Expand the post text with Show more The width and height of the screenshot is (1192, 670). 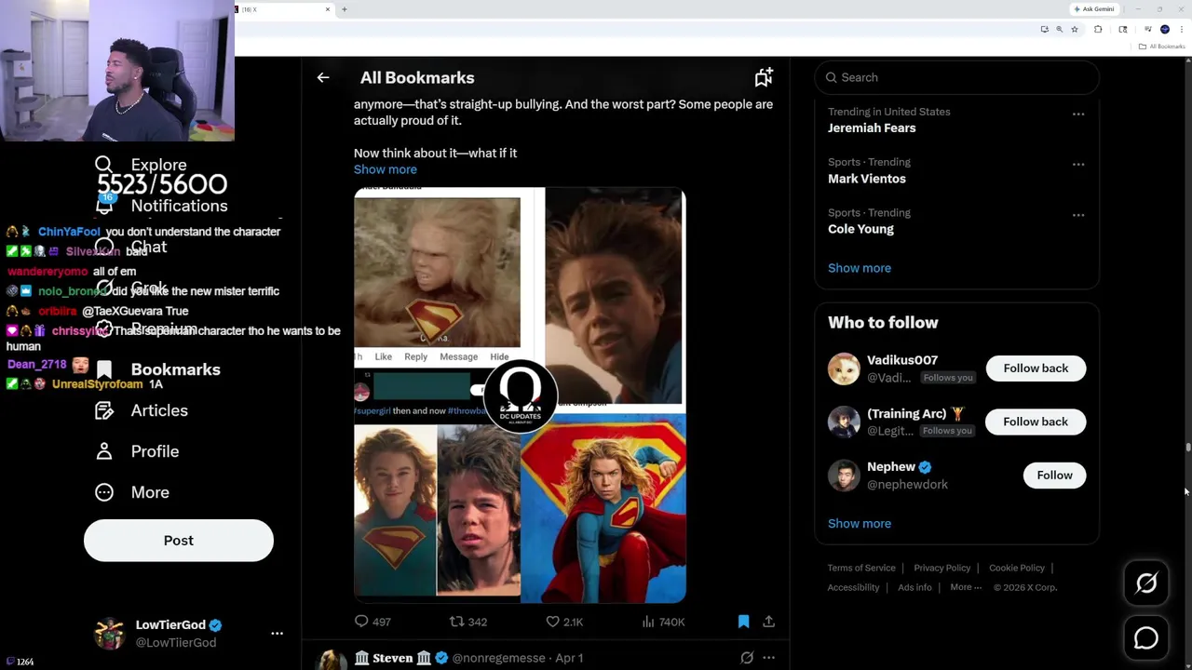[x=386, y=169]
